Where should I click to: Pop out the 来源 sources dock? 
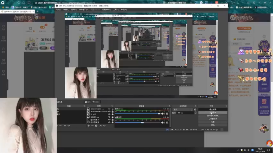[x=112, y=106]
